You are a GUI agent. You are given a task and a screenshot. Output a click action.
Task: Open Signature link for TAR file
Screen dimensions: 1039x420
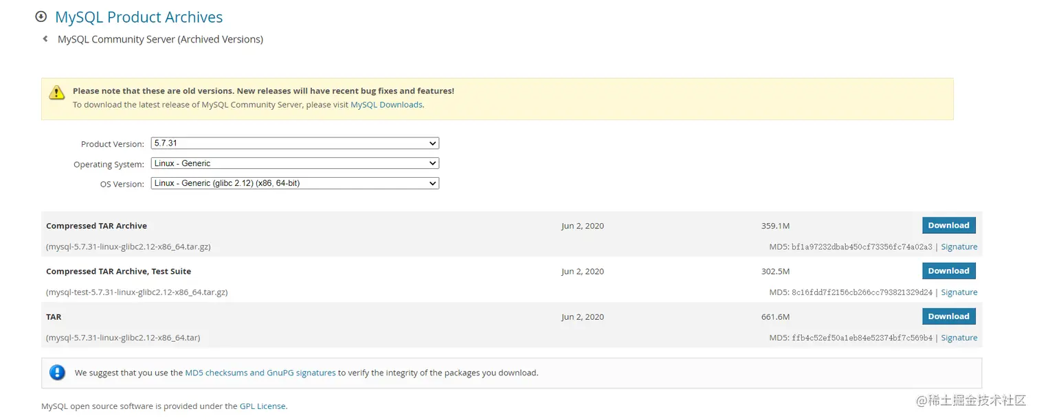tap(959, 338)
